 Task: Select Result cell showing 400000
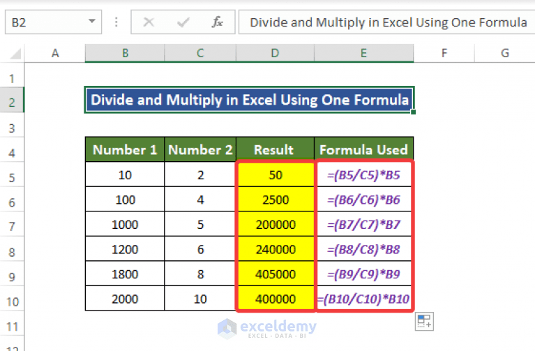click(x=275, y=299)
